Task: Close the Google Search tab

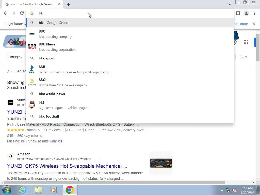Action: [59, 5]
